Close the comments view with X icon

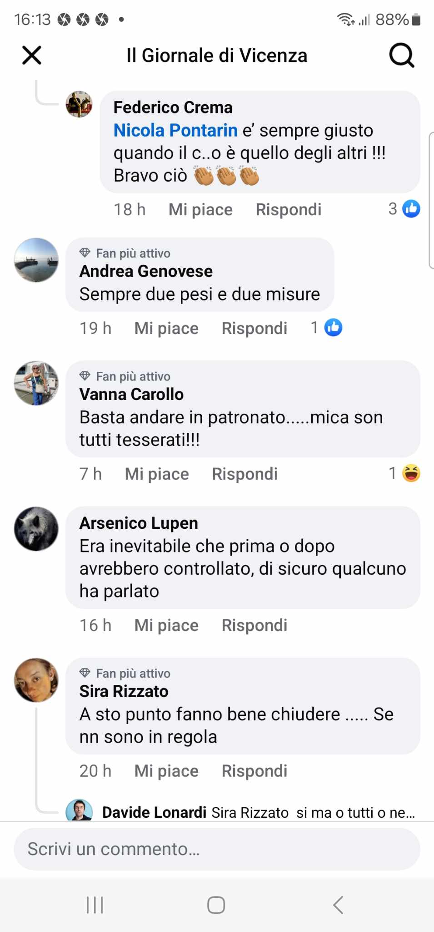32,56
